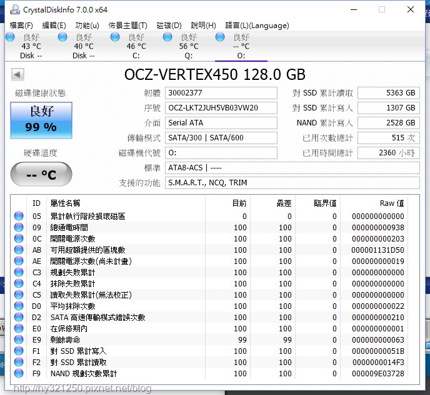This screenshot has width=430, height=395.
Task: Open the 佈景主題(T) menu
Action: click(127, 26)
